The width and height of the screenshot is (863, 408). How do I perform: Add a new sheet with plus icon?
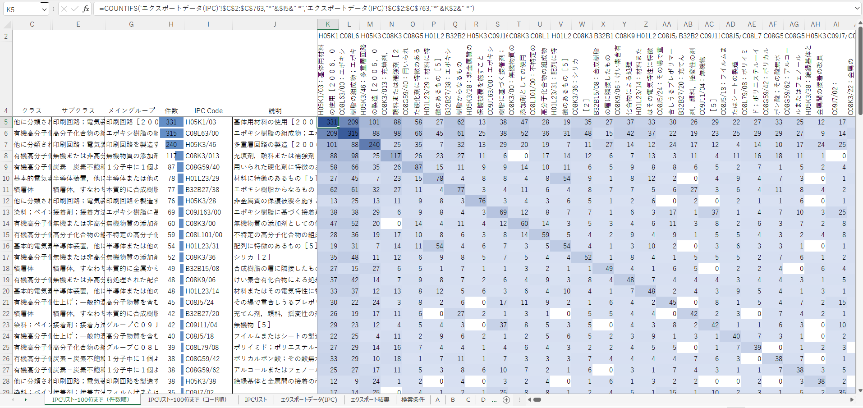506,400
